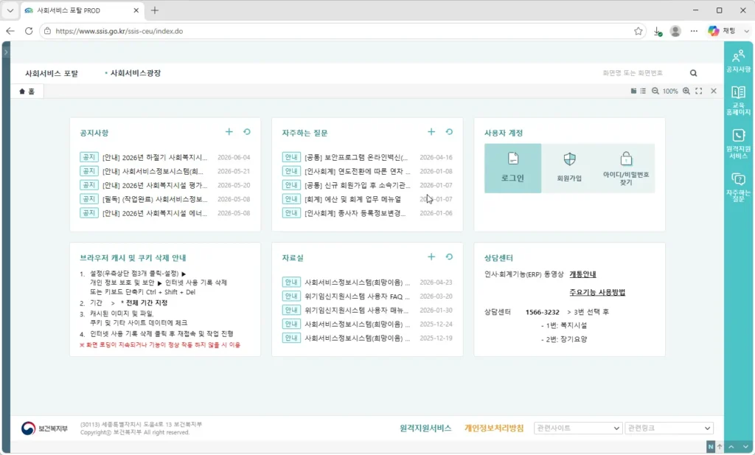
Task: Open the 주요기능 사용방법 link
Action: tap(597, 292)
